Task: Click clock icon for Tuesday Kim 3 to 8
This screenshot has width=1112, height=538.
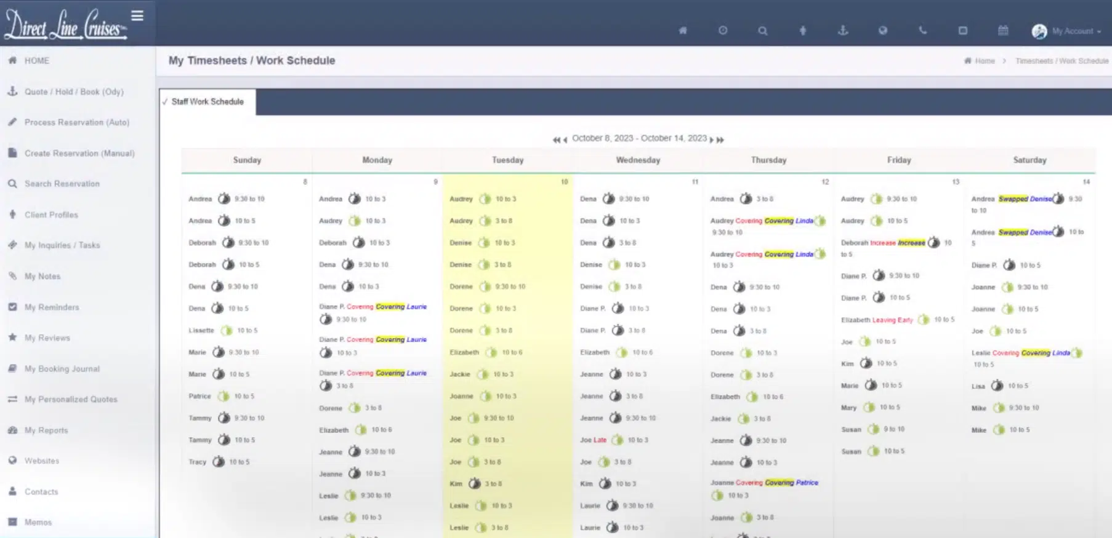Action: (x=475, y=484)
